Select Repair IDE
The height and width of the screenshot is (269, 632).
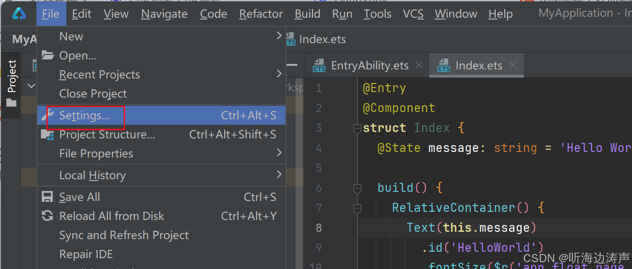(x=161, y=254)
